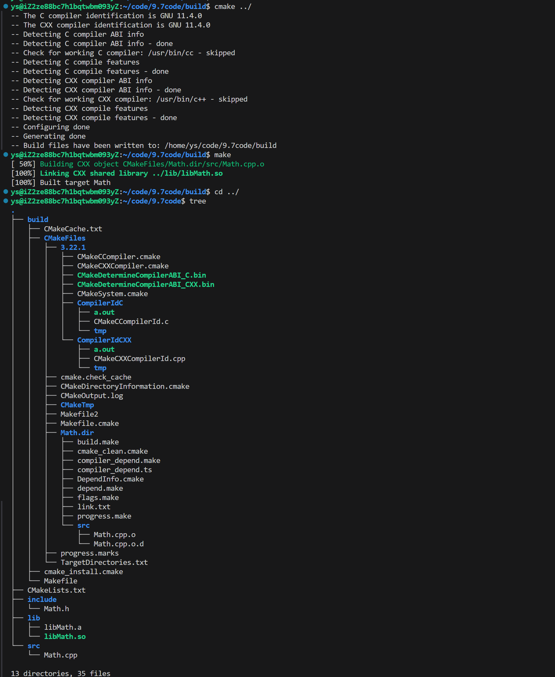
Task: Click the CompilerIdC directory name
Action: [100, 303]
